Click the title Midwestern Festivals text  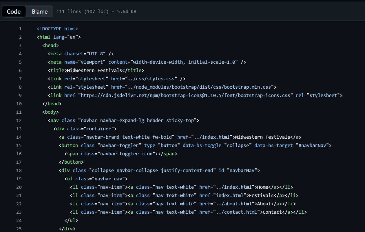(x=95, y=70)
